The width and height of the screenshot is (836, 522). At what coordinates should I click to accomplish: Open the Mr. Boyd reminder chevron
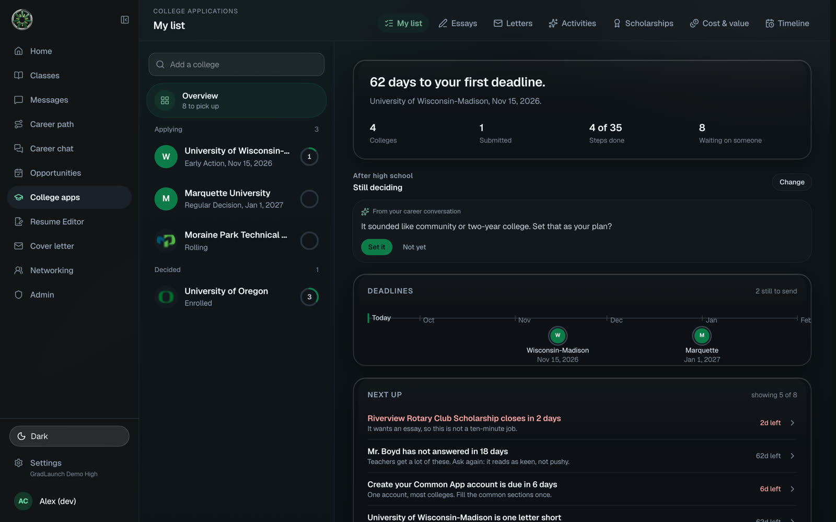pos(793,456)
